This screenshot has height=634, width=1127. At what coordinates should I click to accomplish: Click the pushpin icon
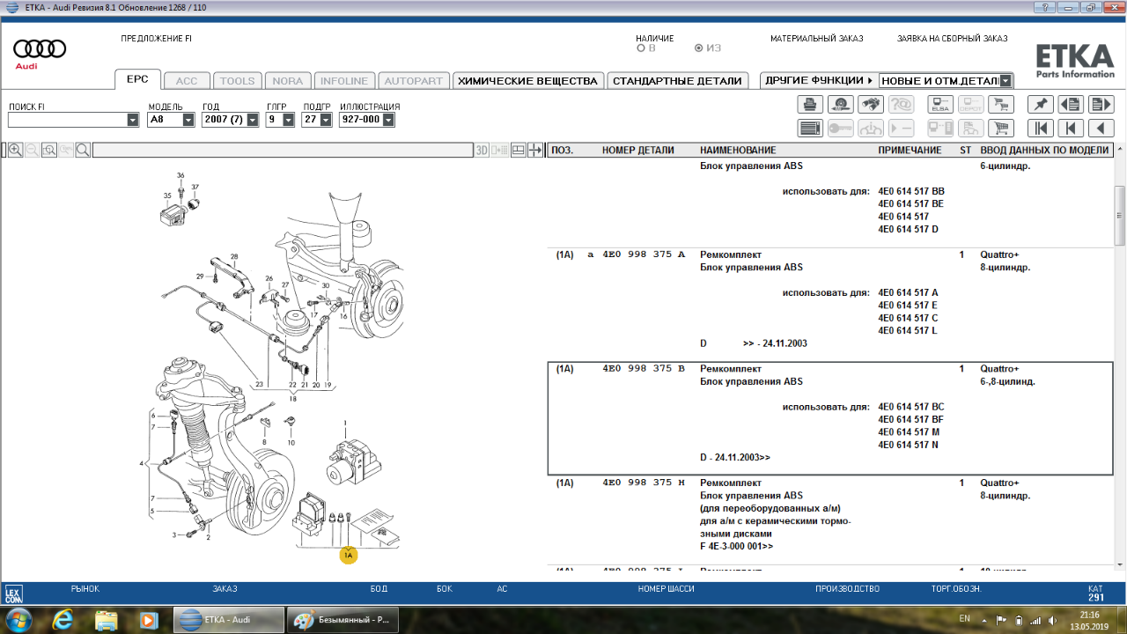click(x=1041, y=105)
